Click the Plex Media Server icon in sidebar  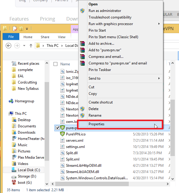point(14,158)
